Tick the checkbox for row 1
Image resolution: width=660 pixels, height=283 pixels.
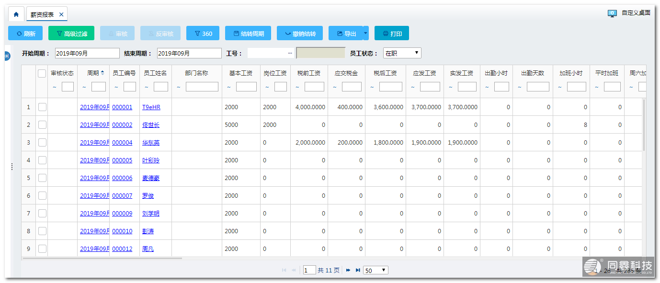click(42, 107)
